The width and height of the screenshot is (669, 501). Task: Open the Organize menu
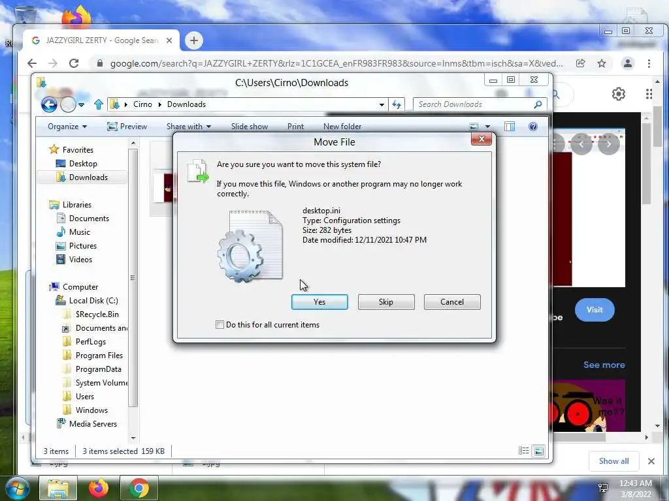click(67, 127)
